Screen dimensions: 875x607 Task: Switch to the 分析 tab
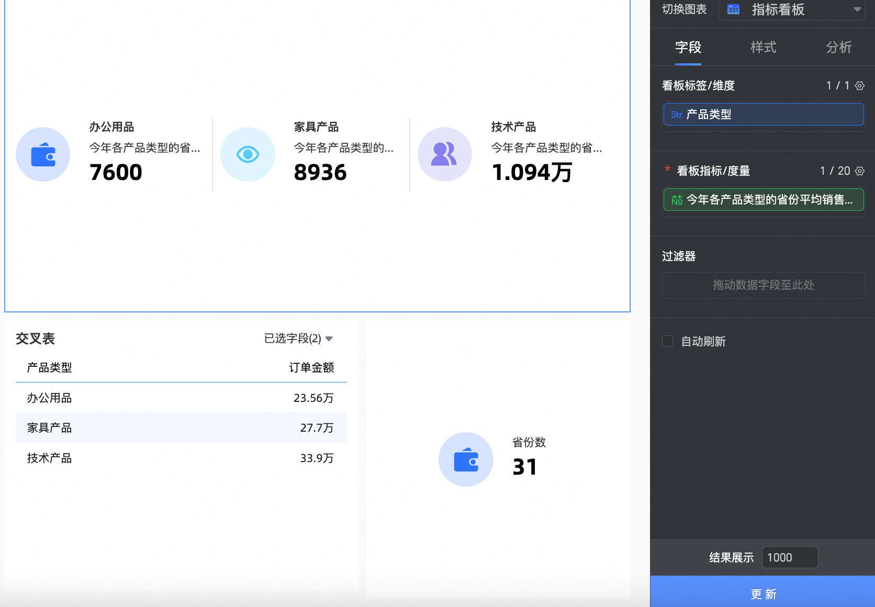(839, 48)
